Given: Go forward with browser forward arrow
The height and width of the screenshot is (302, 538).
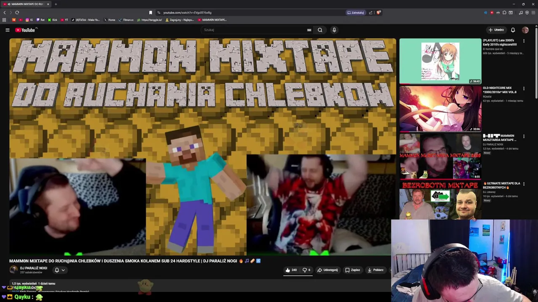Looking at the screenshot, I should [x=11, y=13].
